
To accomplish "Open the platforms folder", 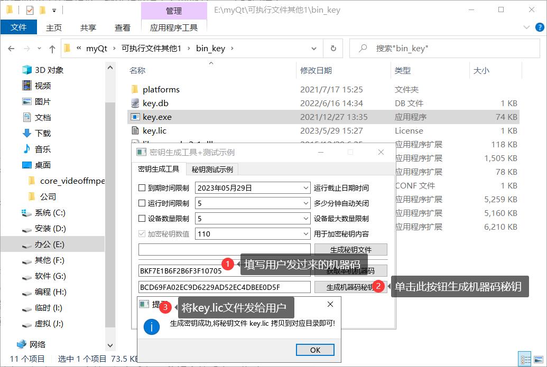I will point(161,89).
